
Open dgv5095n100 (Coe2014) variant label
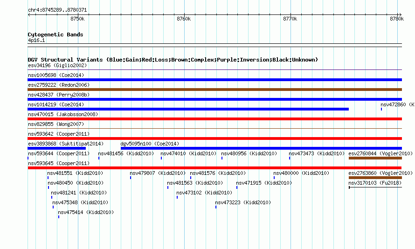click(150, 144)
